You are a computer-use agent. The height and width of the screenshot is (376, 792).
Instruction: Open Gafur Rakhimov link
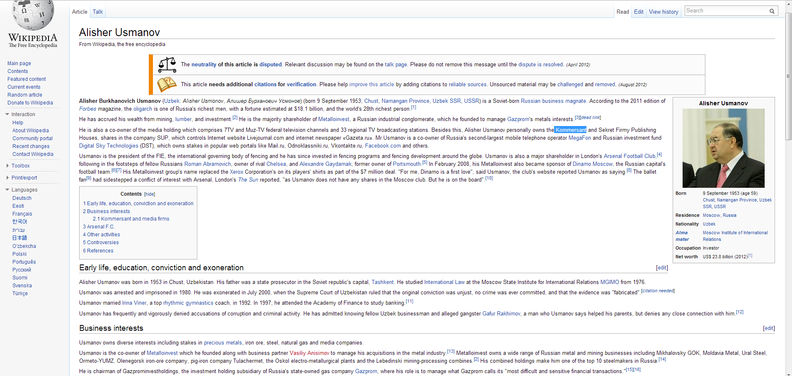[501, 314]
